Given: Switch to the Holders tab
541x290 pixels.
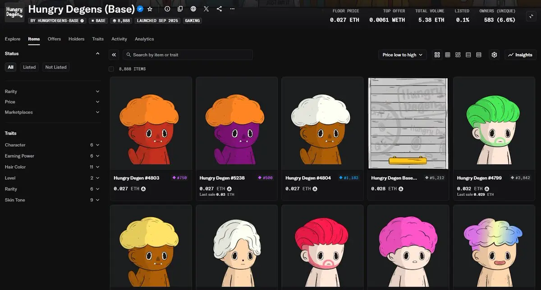Looking at the screenshot, I should point(76,39).
